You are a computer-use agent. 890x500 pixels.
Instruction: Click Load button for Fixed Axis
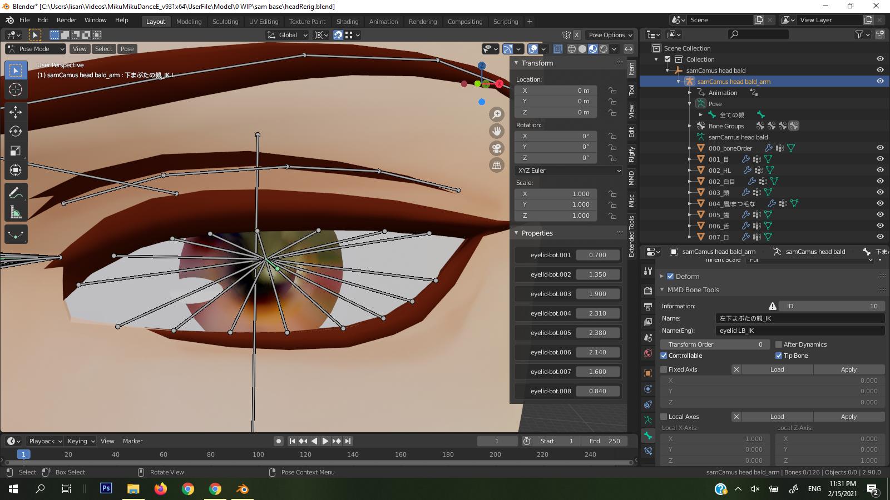pyautogui.click(x=777, y=369)
